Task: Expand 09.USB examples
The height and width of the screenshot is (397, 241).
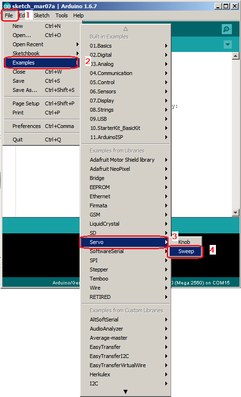Action: click(126, 119)
